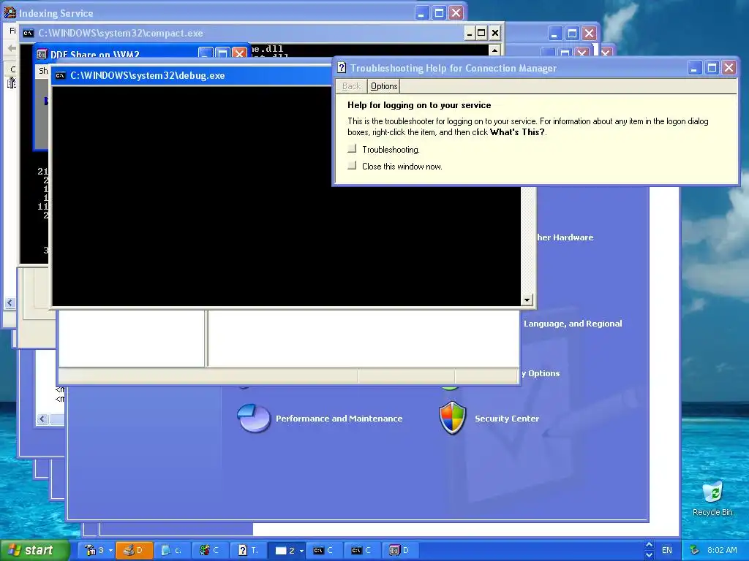Click the 8:02 AM clock
Image resolution: width=749 pixels, height=561 pixels.
pos(722,550)
